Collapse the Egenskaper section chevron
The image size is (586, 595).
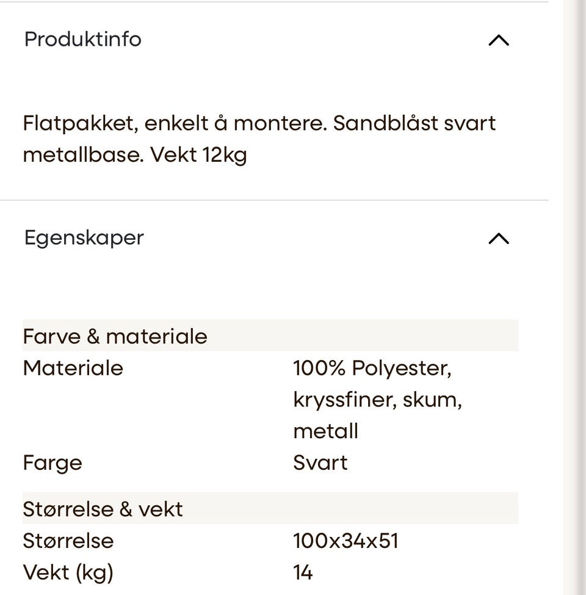(498, 238)
